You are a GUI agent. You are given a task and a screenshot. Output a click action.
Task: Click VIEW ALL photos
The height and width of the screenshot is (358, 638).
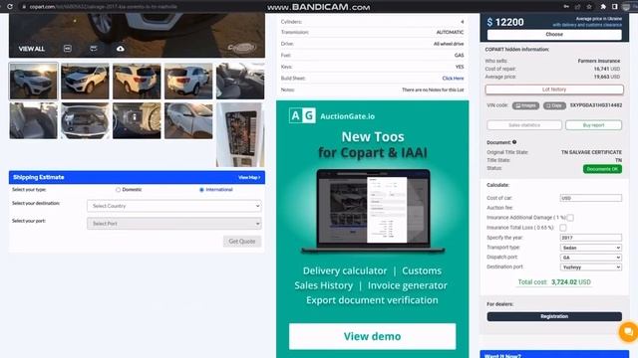coord(31,49)
